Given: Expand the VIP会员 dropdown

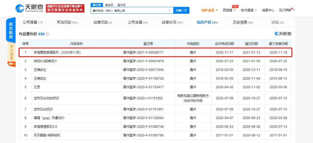Looking at the screenshot, I should click(x=209, y=10).
